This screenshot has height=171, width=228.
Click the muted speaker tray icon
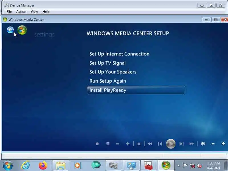[199, 166]
